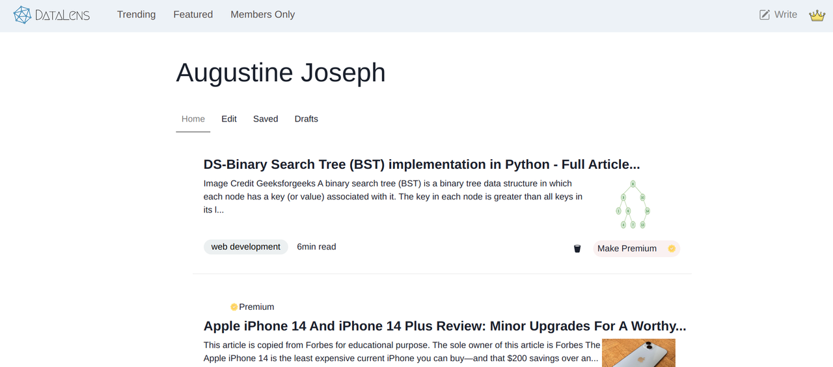
Task: Click the Augustine Joseph profile heading
Action: (x=280, y=72)
